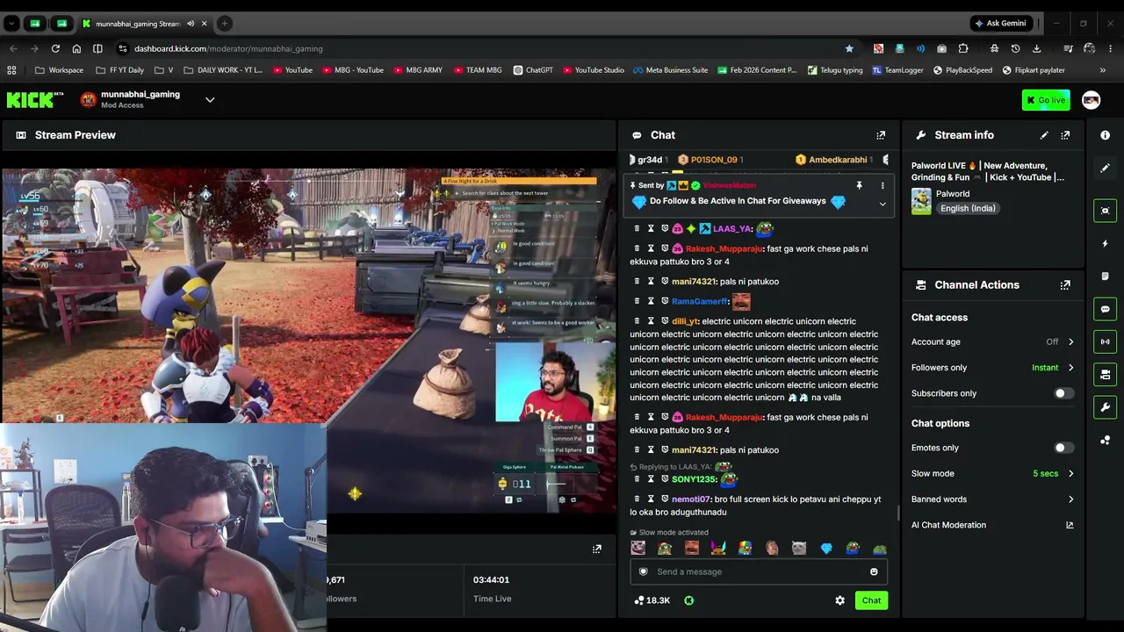This screenshot has height=632, width=1124.
Task: Toggle the Chat panel sidebar icon
Action: 1105,309
